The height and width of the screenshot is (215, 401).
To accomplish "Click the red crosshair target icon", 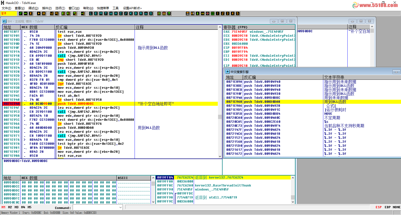I will (x=208, y=13).
